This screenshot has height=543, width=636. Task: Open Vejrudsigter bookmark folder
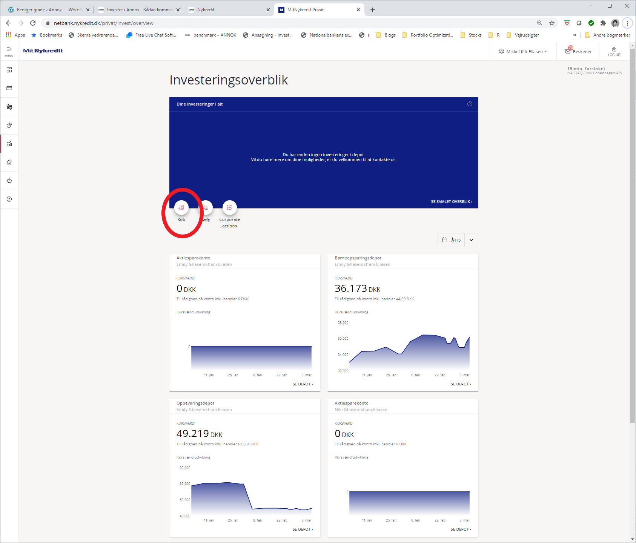[523, 35]
